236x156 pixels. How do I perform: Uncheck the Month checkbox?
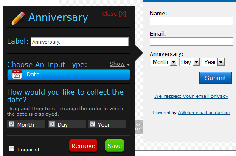(x=11, y=124)
